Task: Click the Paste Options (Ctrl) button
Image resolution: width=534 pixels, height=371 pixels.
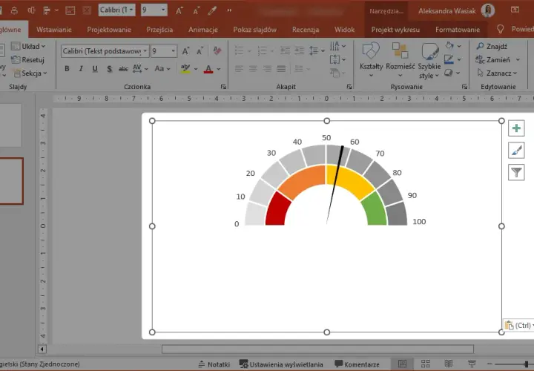Action: pyautogui.click(x=518, y=325)
